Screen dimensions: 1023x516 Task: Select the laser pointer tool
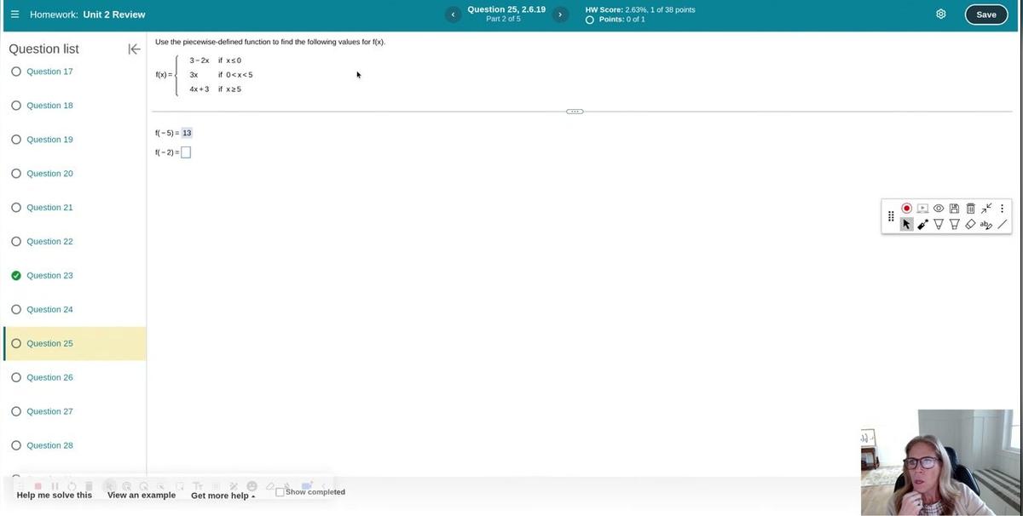(x=922, y=225)
